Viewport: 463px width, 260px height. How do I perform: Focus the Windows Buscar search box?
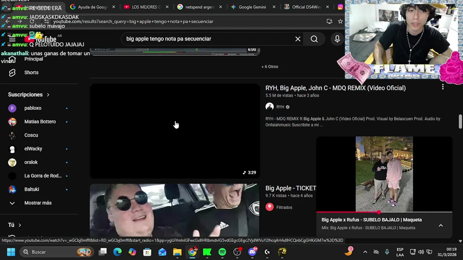pos(57,252)
